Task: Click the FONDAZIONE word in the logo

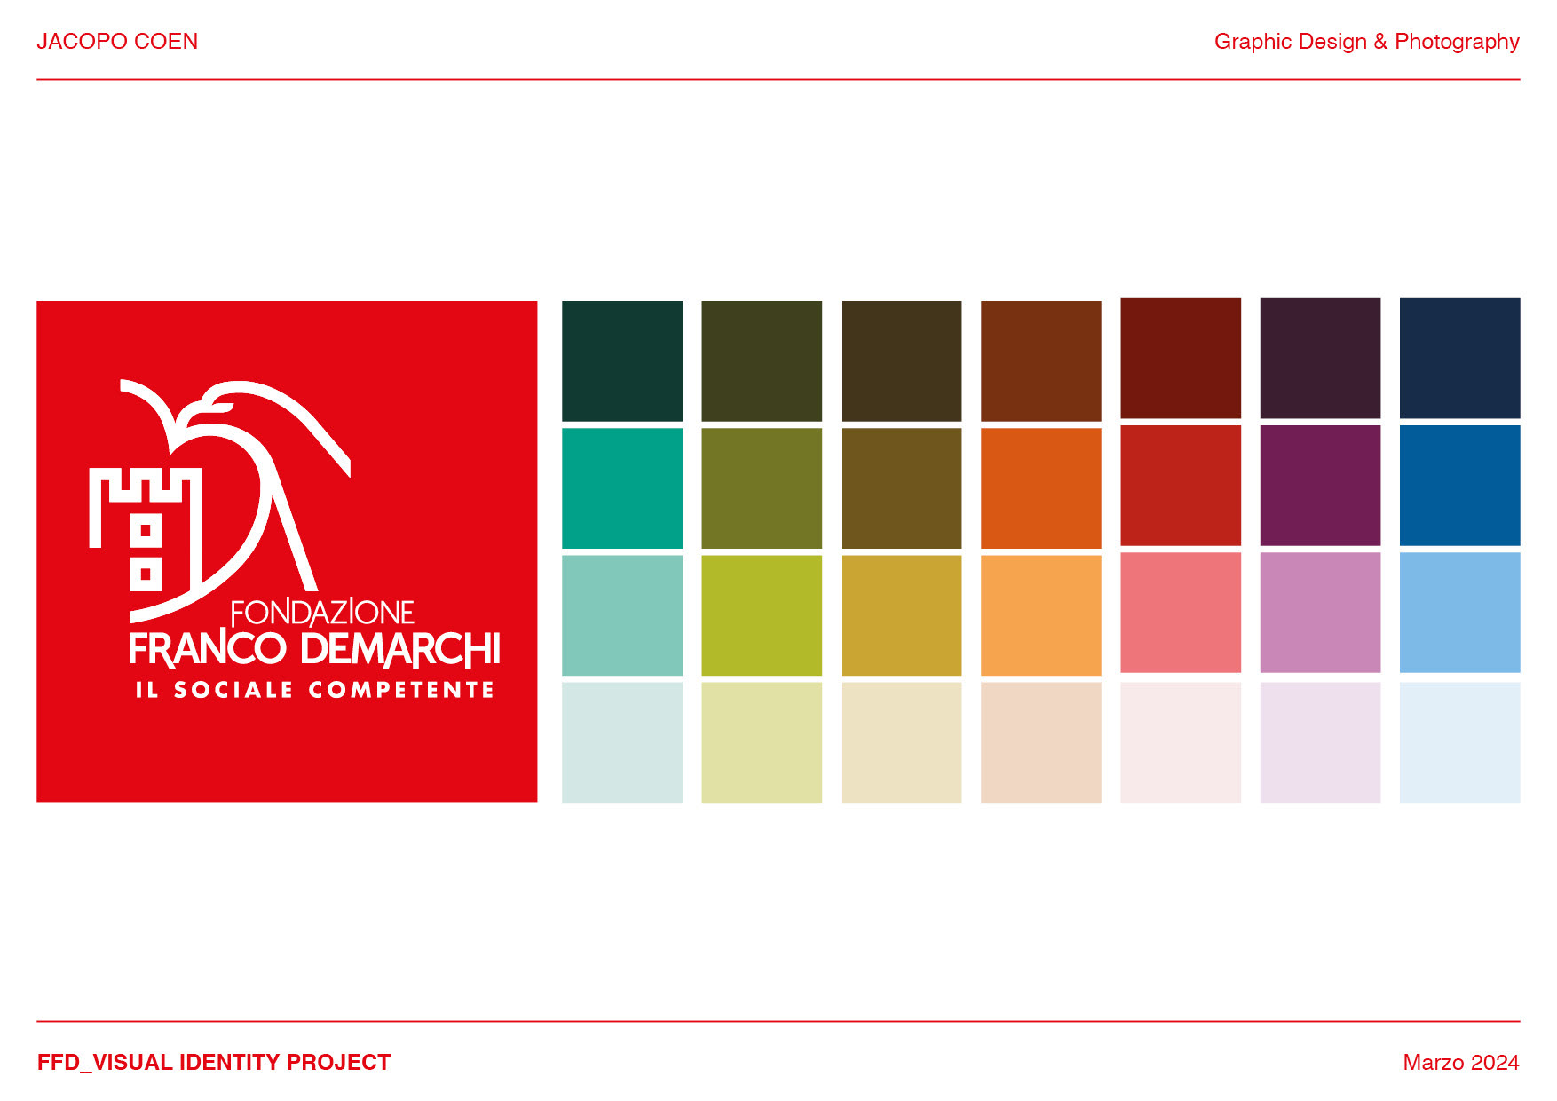Action: click(322, 613)
